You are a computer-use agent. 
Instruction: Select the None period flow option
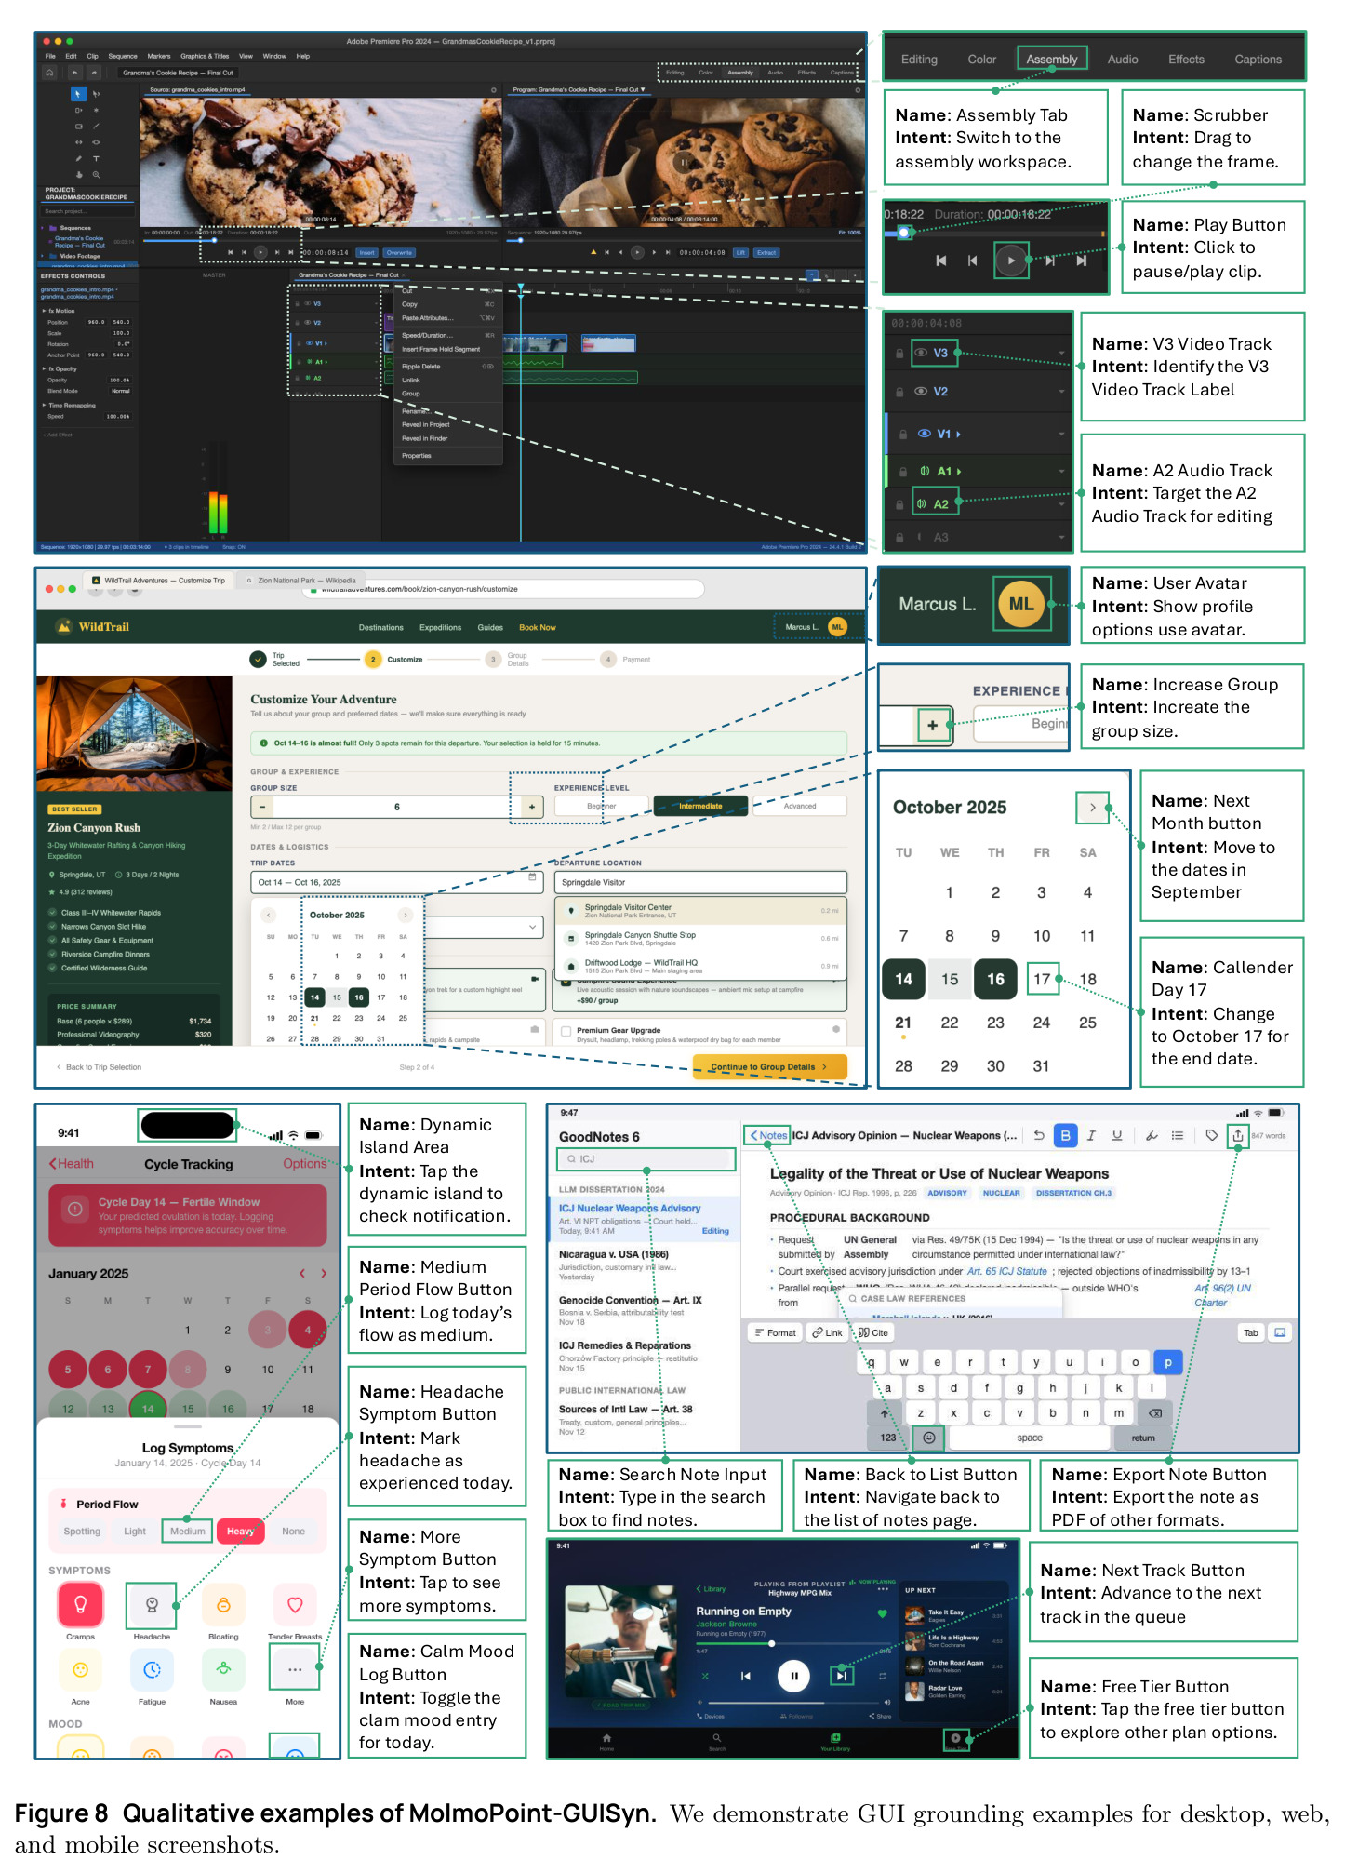[x=293, y=1532]
